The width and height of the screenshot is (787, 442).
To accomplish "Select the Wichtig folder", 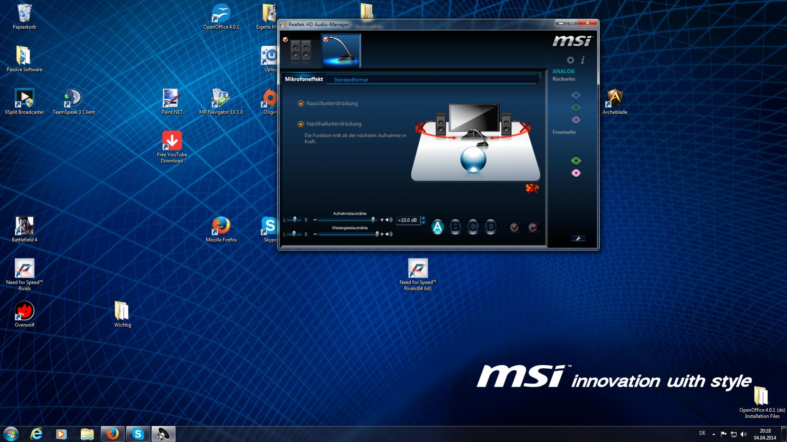I will (x=123, y=315).
